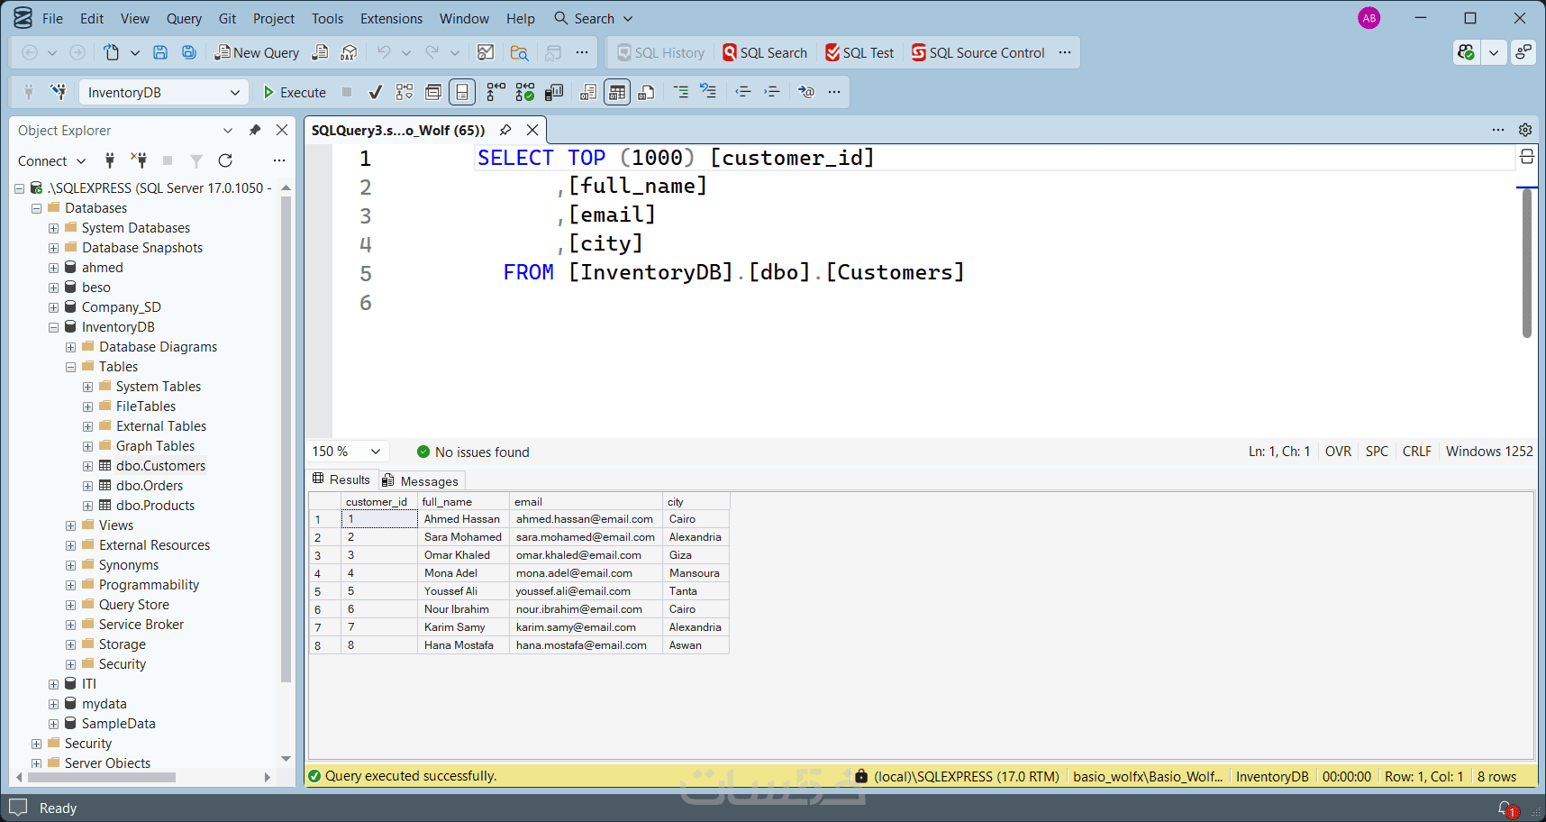Screen dimensions: 1546x822
Task: Refresh the Object Explorer tree
Action: click(x=225, y=160)
